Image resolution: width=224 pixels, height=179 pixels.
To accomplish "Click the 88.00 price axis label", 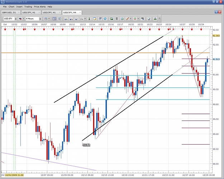I will coord(215,164).
